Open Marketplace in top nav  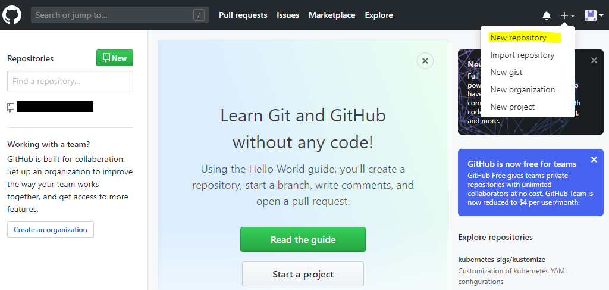pos(332,15)
